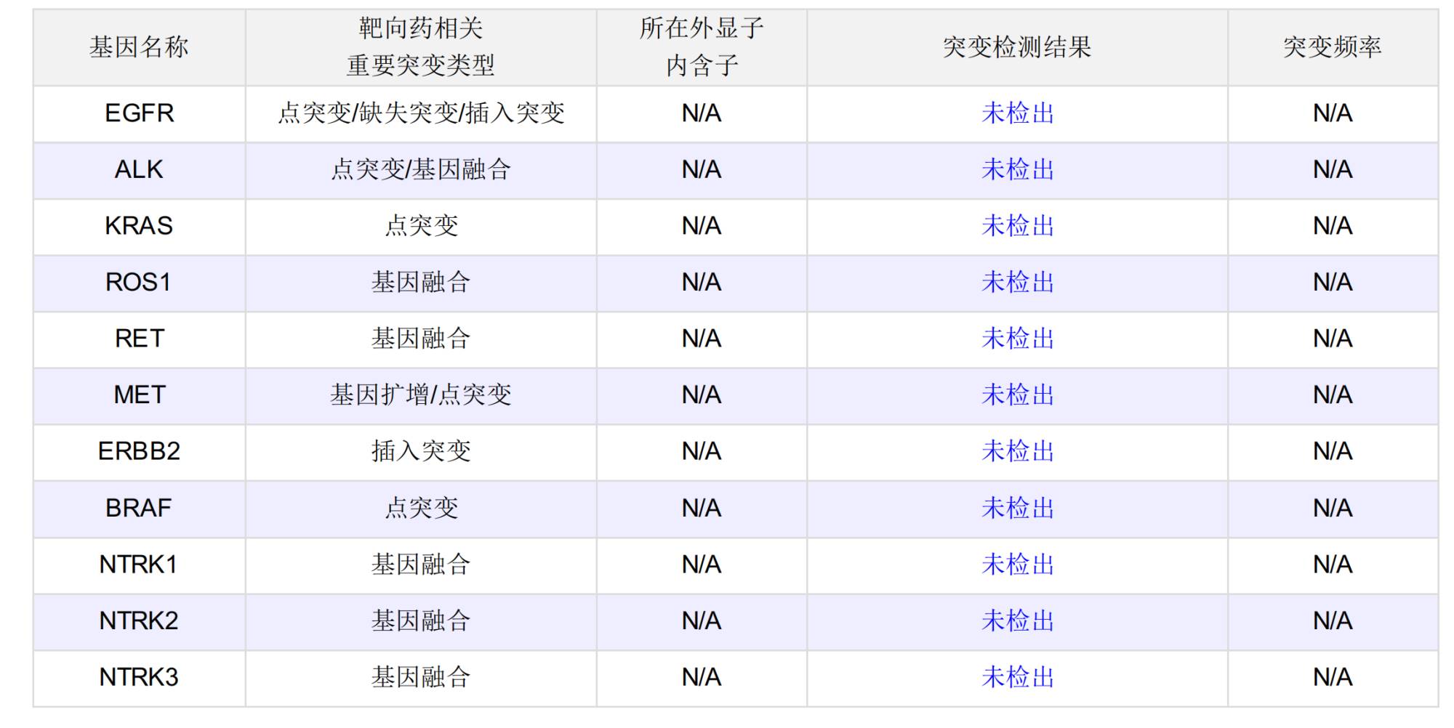This screenshot has height=728, width=1454.
Task: Click the 基因名称 column header
Action: click(139, 48)
